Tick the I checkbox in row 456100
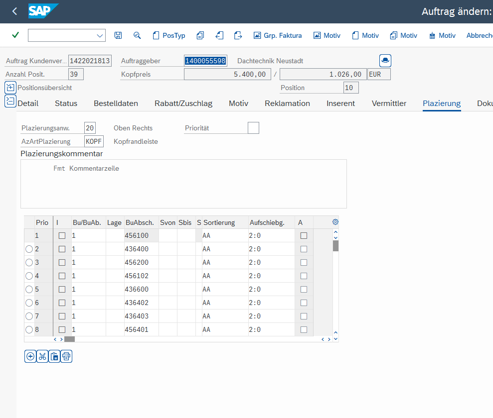Image resolution: width=493 pixels, height=418 pixels. 62,236
